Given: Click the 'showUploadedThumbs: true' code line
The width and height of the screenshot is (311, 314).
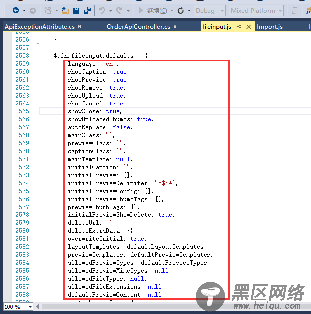Looking at the screenshot, I should tap(110, 119).
